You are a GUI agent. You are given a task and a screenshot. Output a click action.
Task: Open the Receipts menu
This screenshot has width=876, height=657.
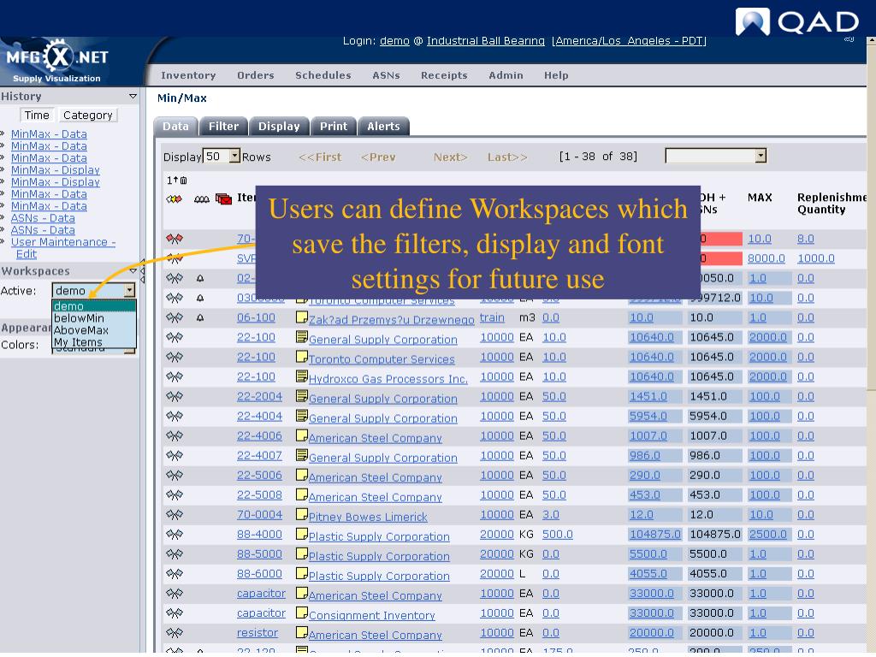pyautogui.click(x=444, y=75)
